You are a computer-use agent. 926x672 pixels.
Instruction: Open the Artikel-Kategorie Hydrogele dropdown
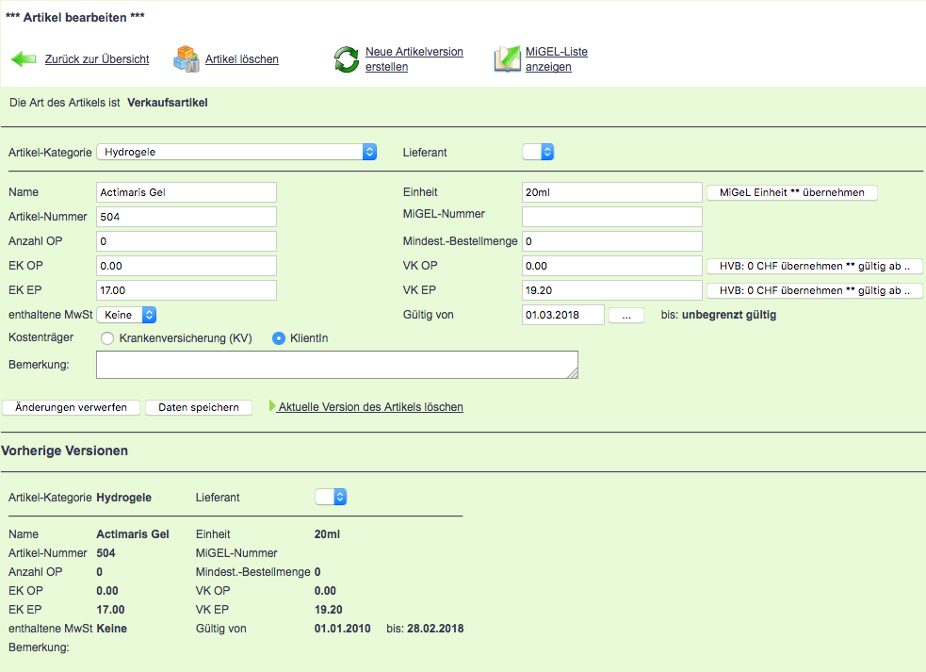(236, 152)
